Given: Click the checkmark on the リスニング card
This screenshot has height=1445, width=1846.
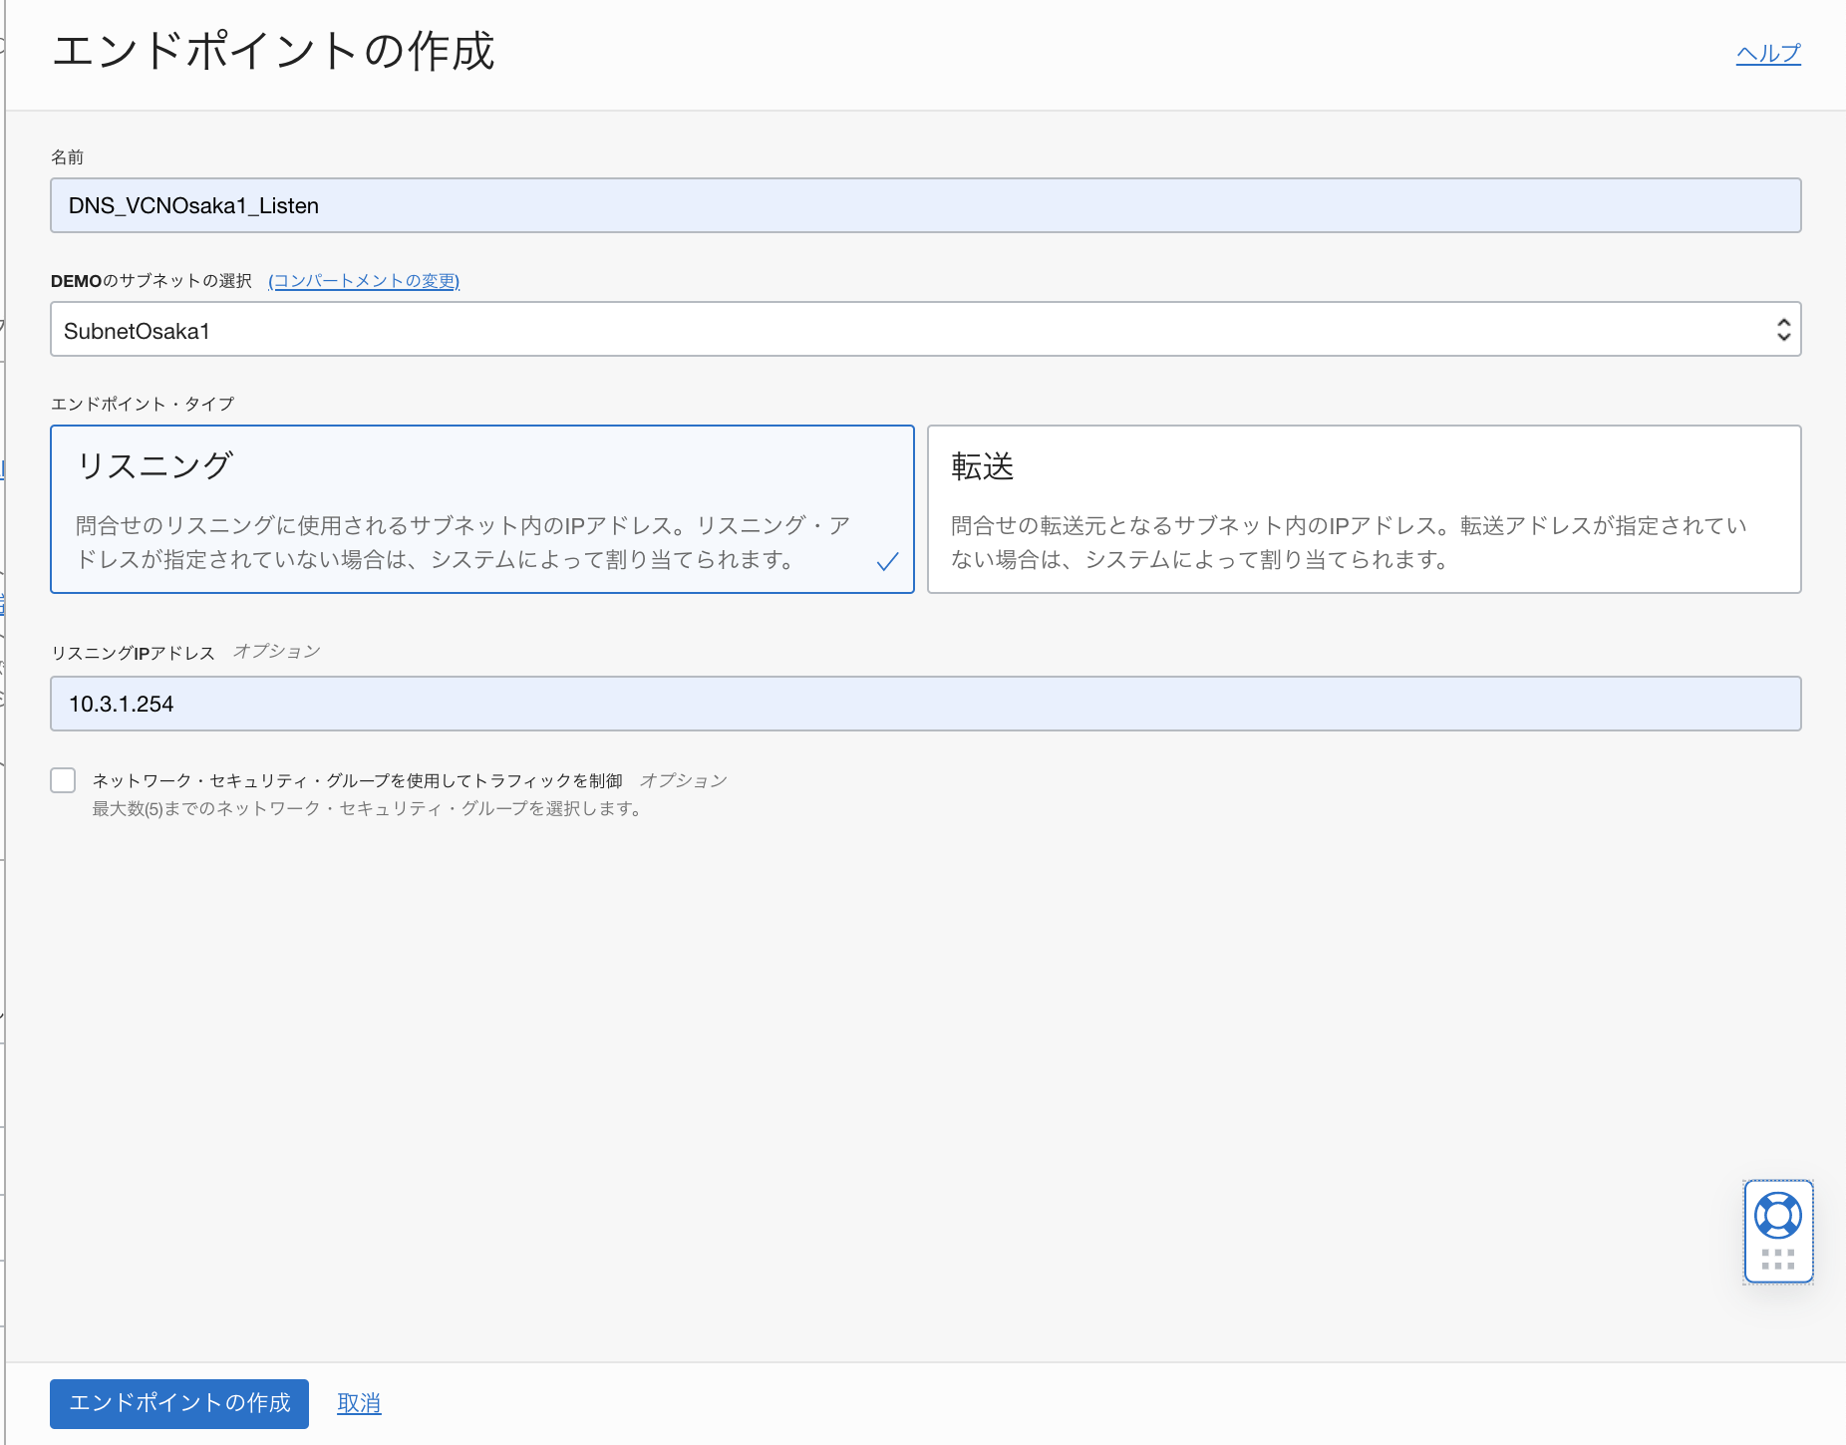Looking at the screenshot, I should click(887, 563).
